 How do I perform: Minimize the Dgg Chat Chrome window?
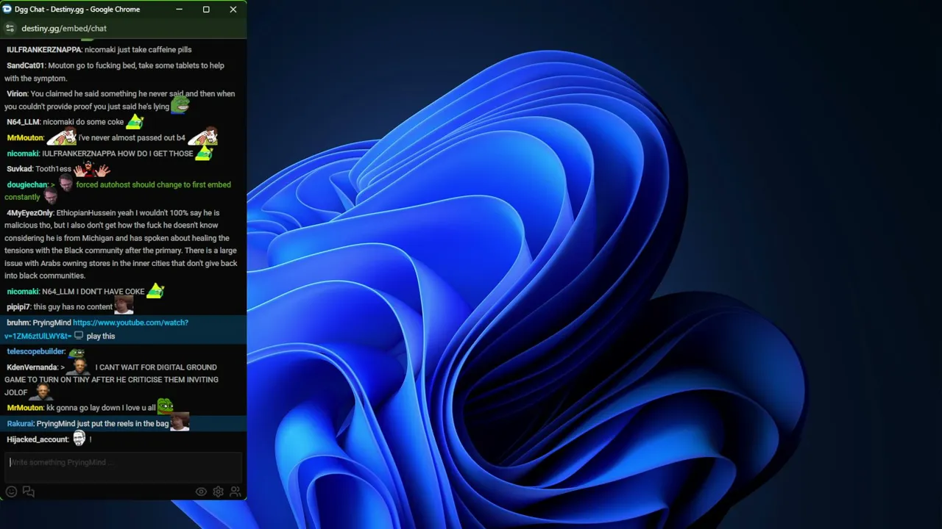coord(180,10)
